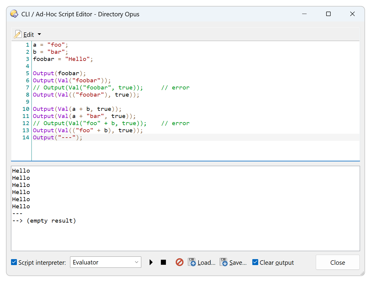371x282 pixels.
Task: Click the Edit pencil-and-paper icon
Action: (x=18, y=34)
